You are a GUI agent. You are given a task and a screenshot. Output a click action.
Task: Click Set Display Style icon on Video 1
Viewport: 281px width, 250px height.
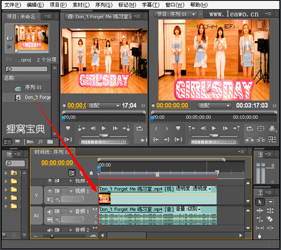pos(50,199)
